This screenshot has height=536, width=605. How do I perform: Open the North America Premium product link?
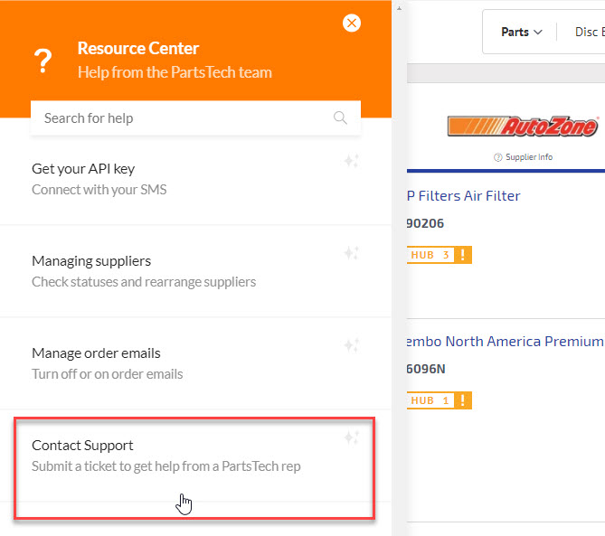[x=506, y=342]
